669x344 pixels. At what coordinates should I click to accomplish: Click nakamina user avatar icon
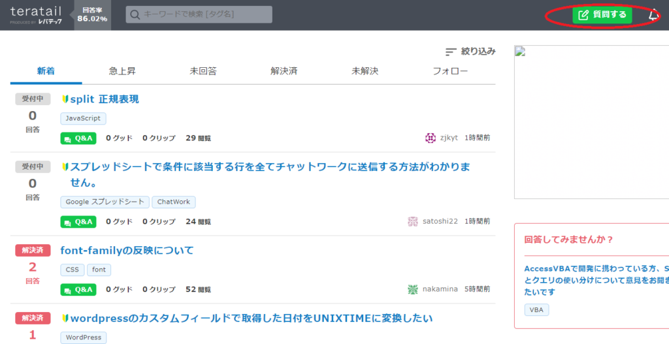pyautogui.click(x=413, y=289)
